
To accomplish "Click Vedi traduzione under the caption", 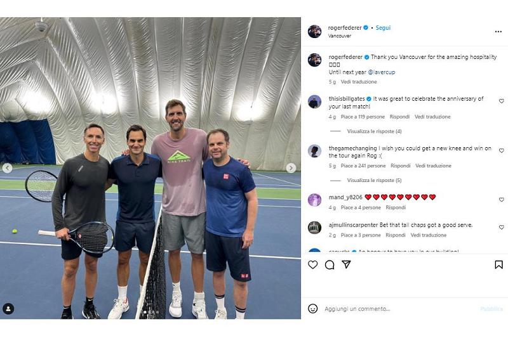I will click(x=359, y=82).
